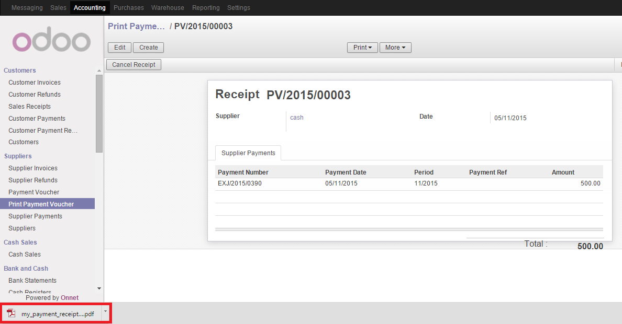Click the Create button
This screenshot has height=324, width=622.
148,47
